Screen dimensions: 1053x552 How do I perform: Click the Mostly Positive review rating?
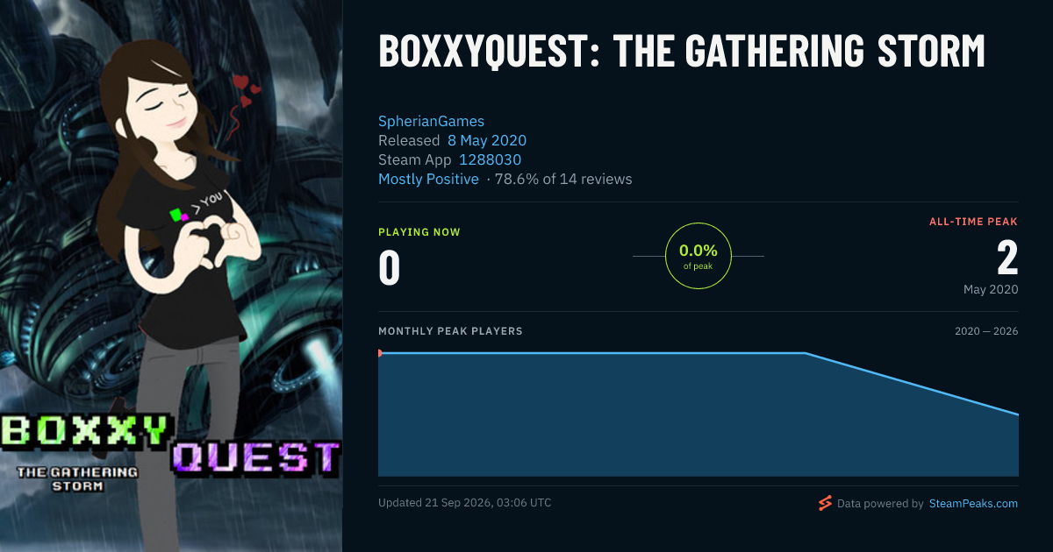click(x=428, y=179)
